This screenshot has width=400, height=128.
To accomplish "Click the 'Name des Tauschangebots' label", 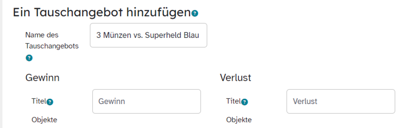I will [x=52, y=40].
